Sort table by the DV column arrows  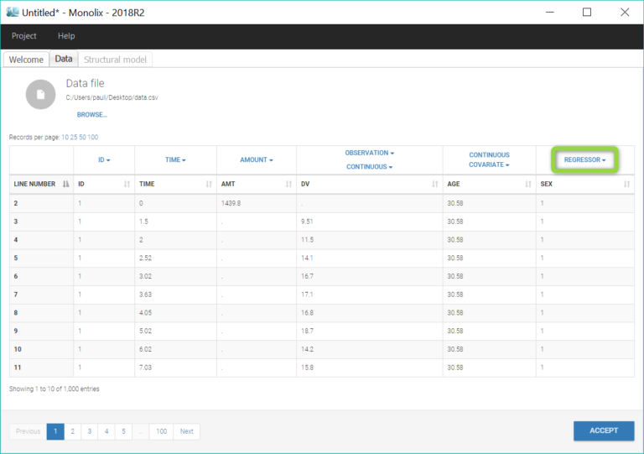(x=434, y=184)
